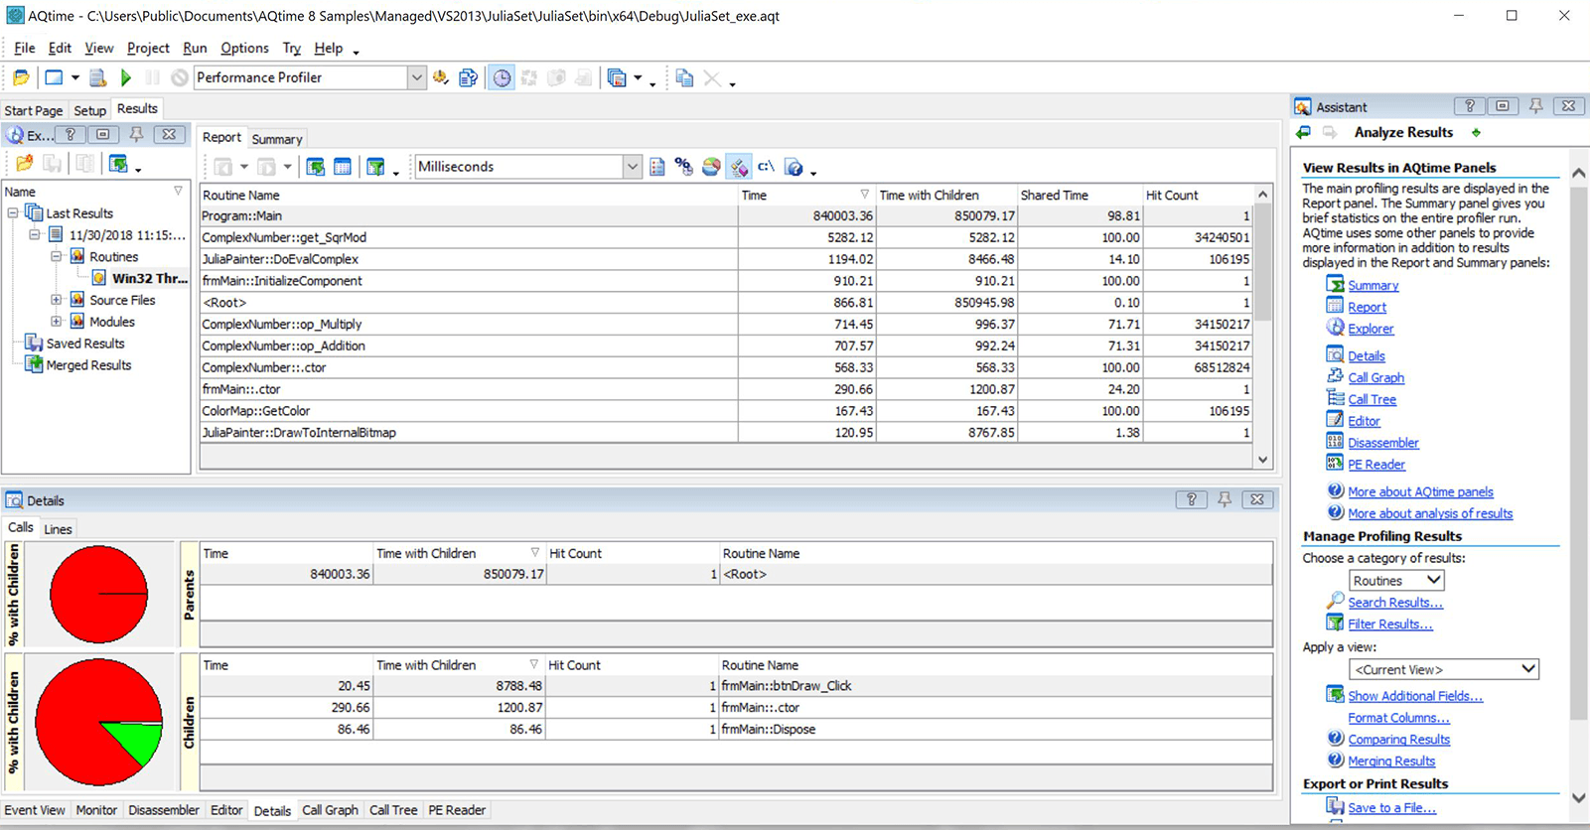Open the Call Graph bottom tab

330,810
